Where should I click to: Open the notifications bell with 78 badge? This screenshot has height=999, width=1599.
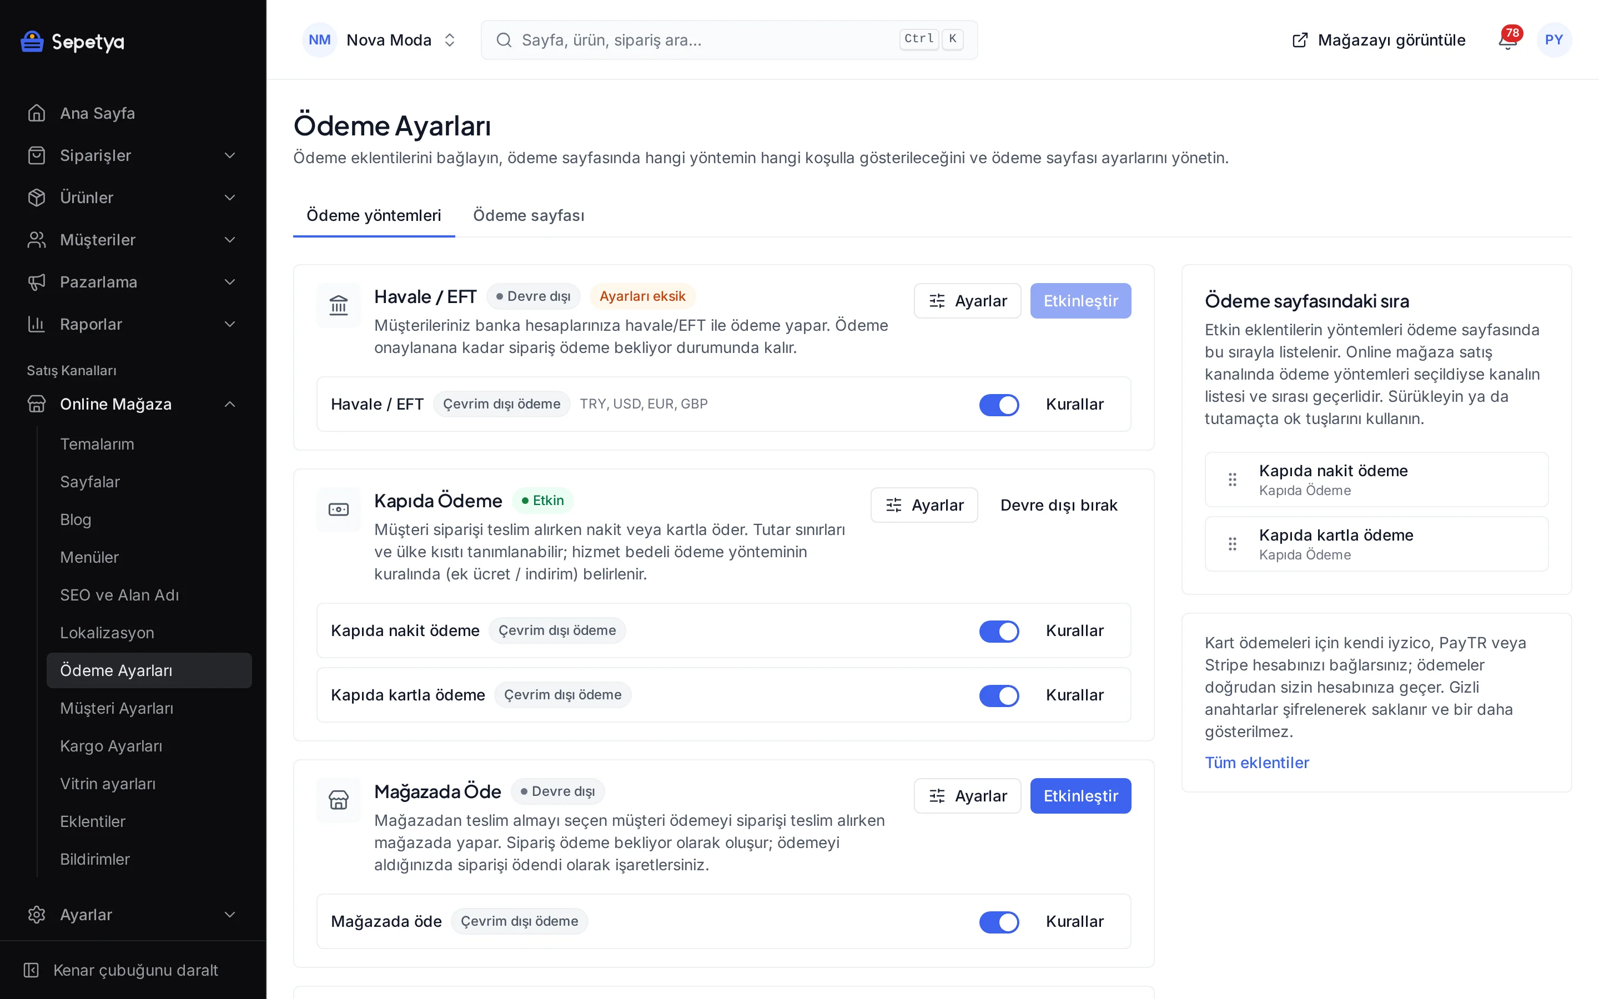pyautogui.click(x=1508, y=39)
